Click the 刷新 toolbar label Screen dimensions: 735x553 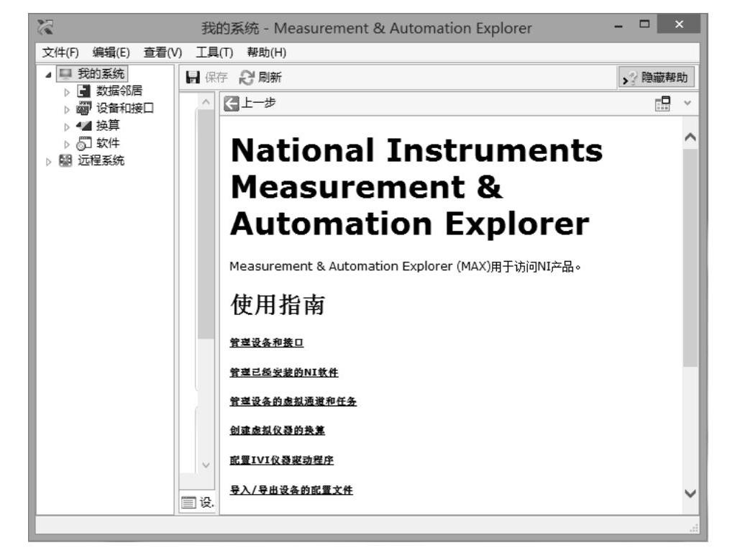pos(270,78)
